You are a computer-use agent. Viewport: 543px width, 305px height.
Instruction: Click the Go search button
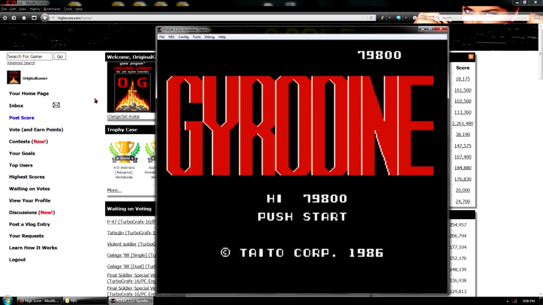coord(60,56)
